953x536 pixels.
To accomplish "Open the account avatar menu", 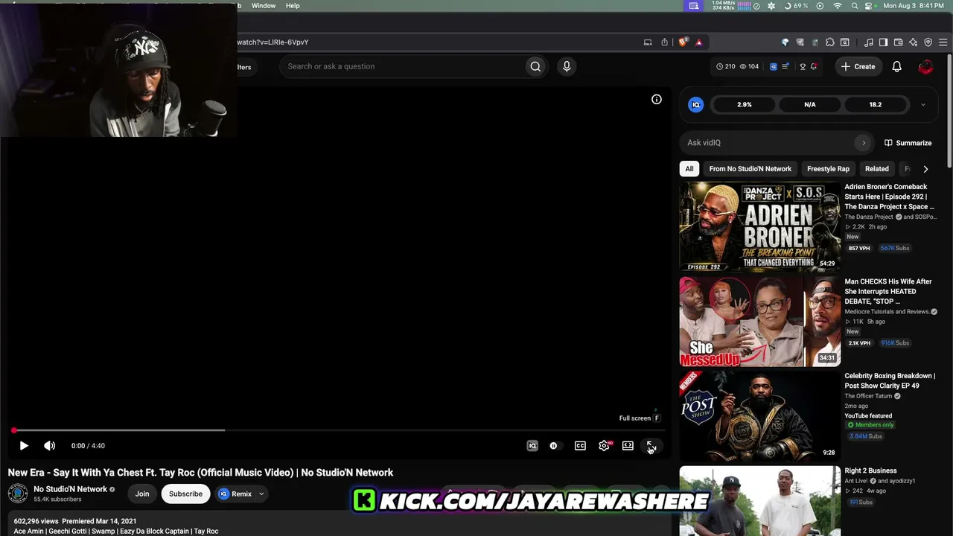I will tap(925, 66).
